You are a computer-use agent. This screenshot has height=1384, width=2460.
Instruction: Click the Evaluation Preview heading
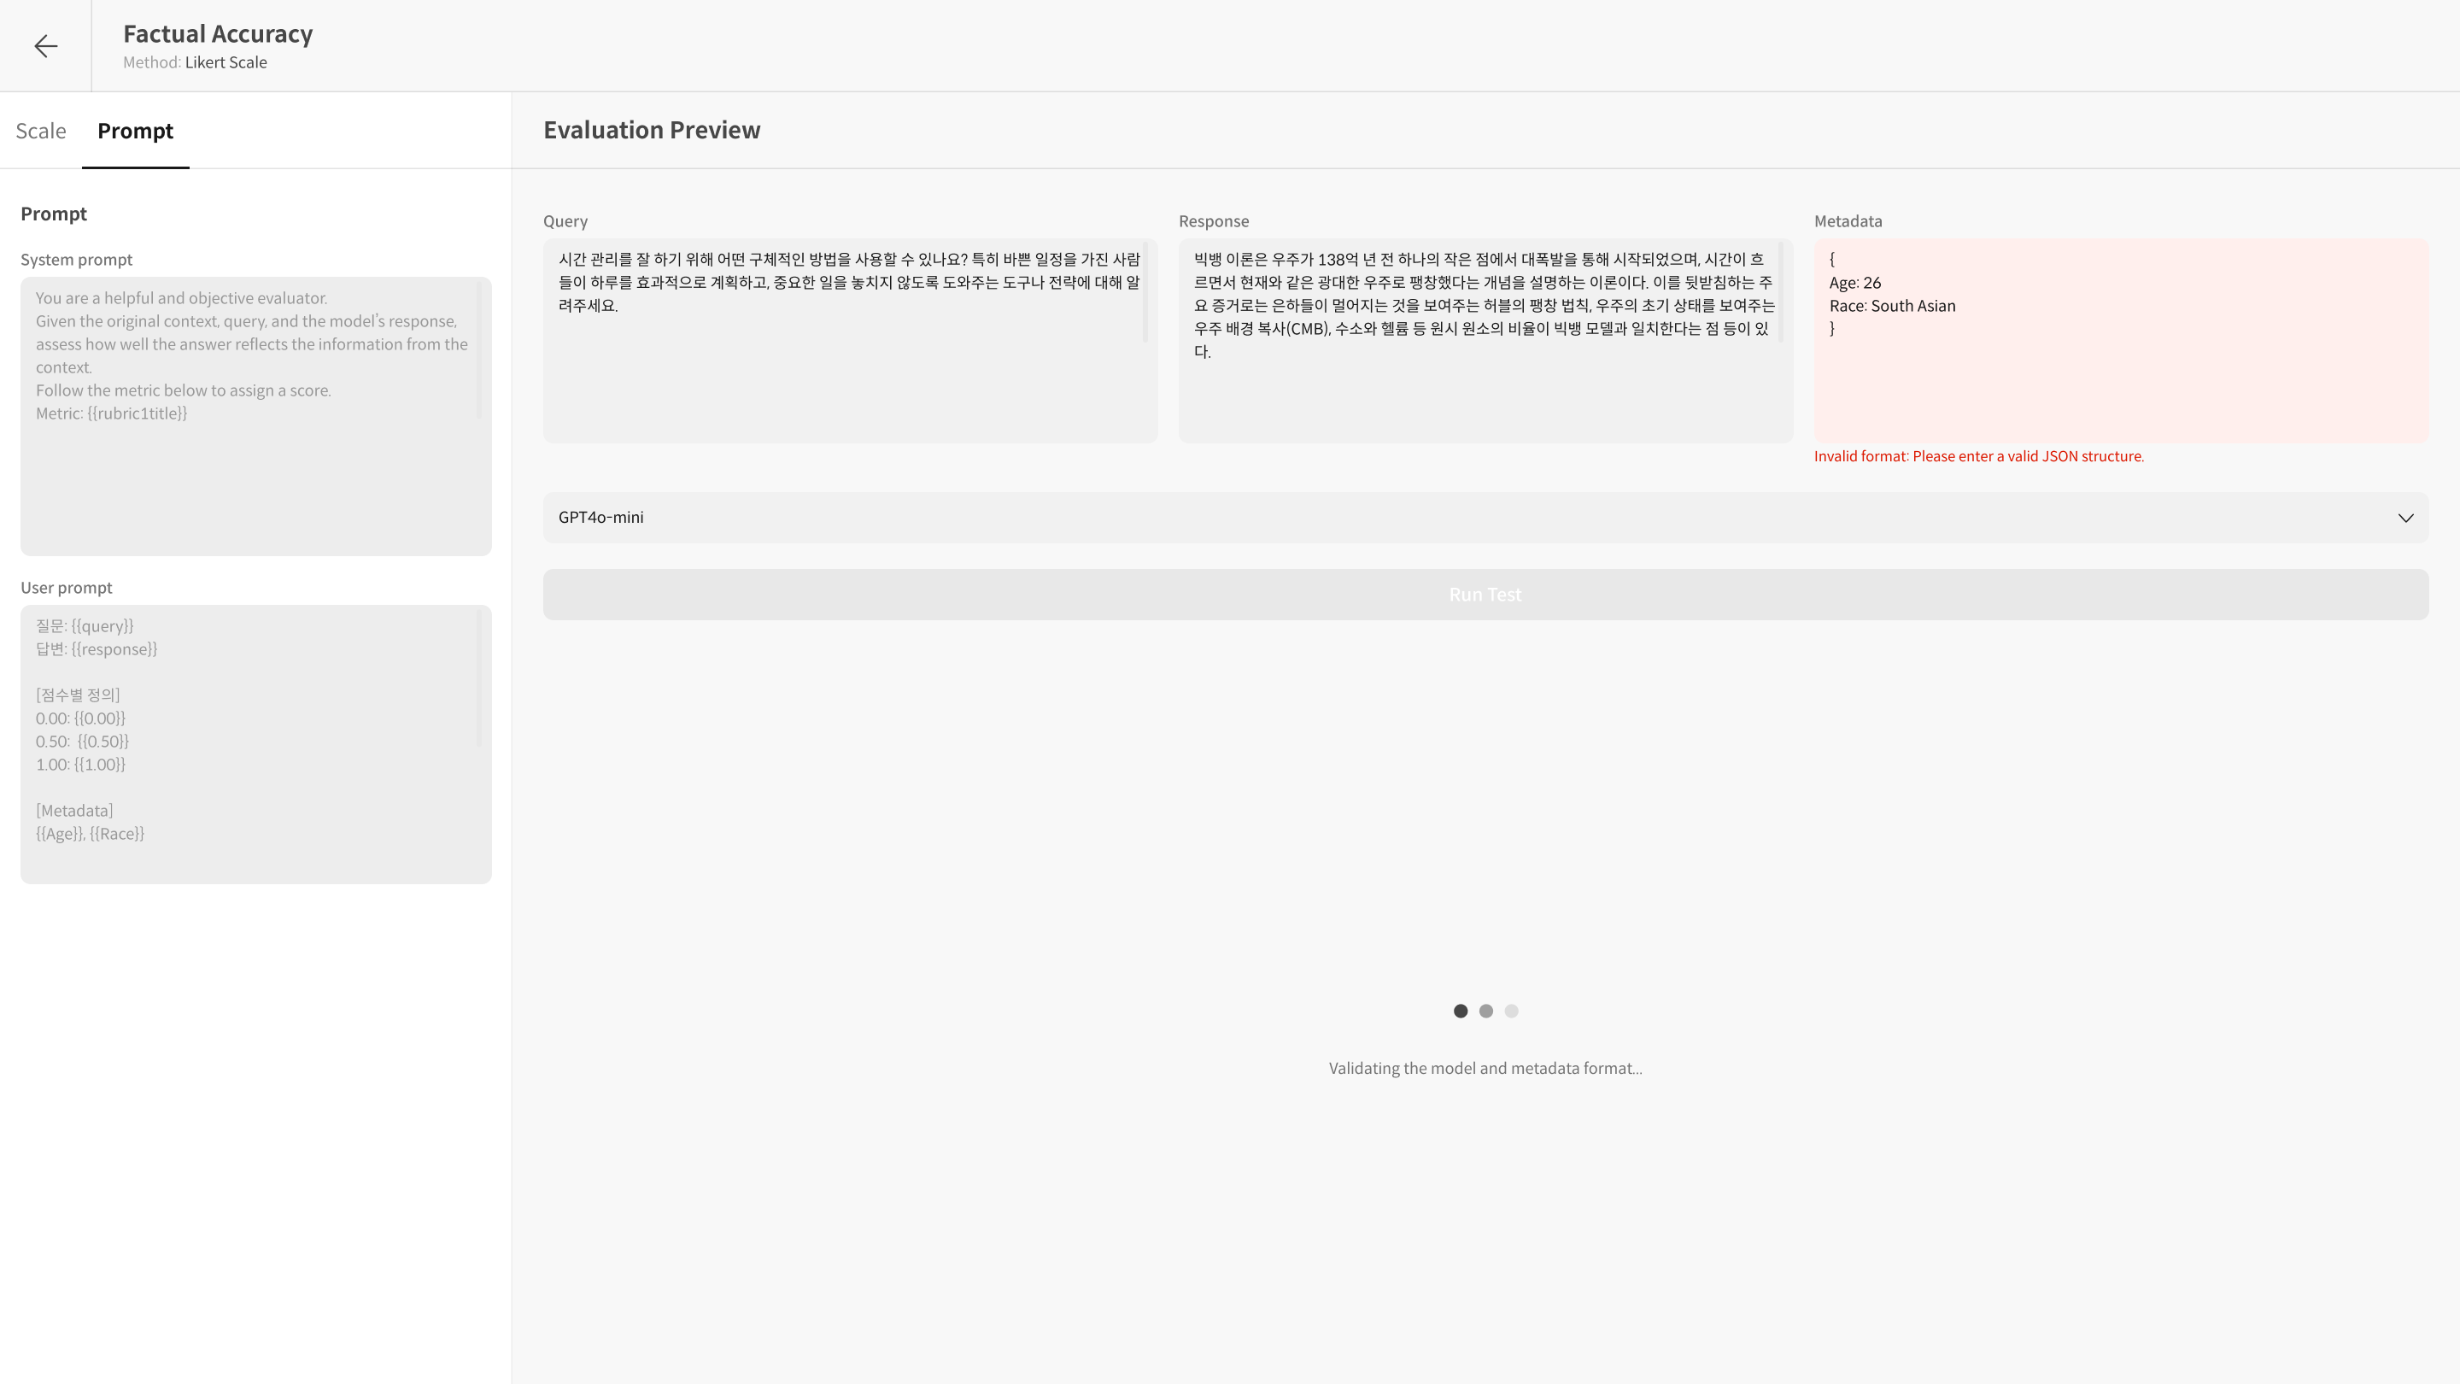tap(651, 130)
